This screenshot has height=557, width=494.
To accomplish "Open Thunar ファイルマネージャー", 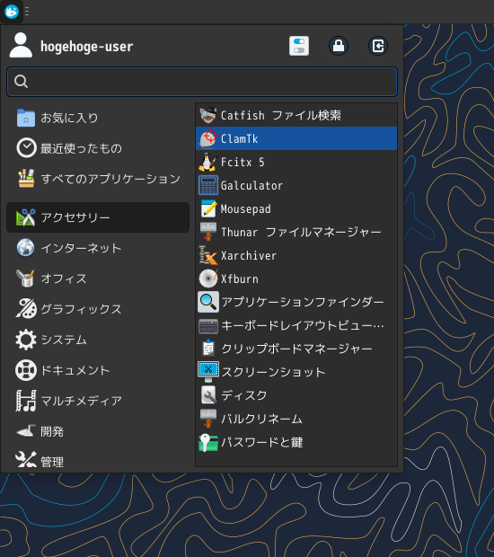I will tap(296, 233).
